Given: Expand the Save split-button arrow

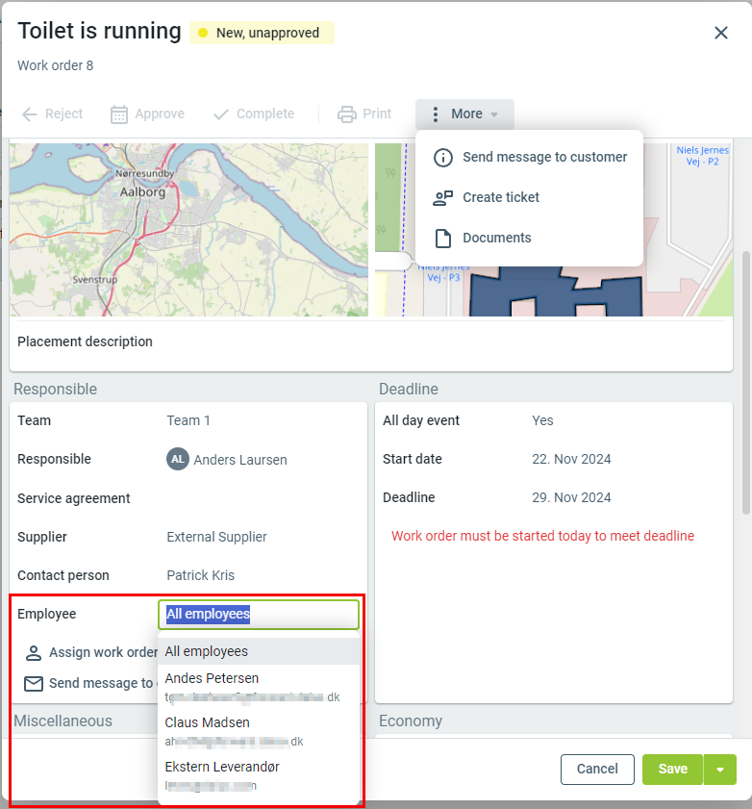Looking at the screenshot, I should pyautogui.click(x=720, y=770).
